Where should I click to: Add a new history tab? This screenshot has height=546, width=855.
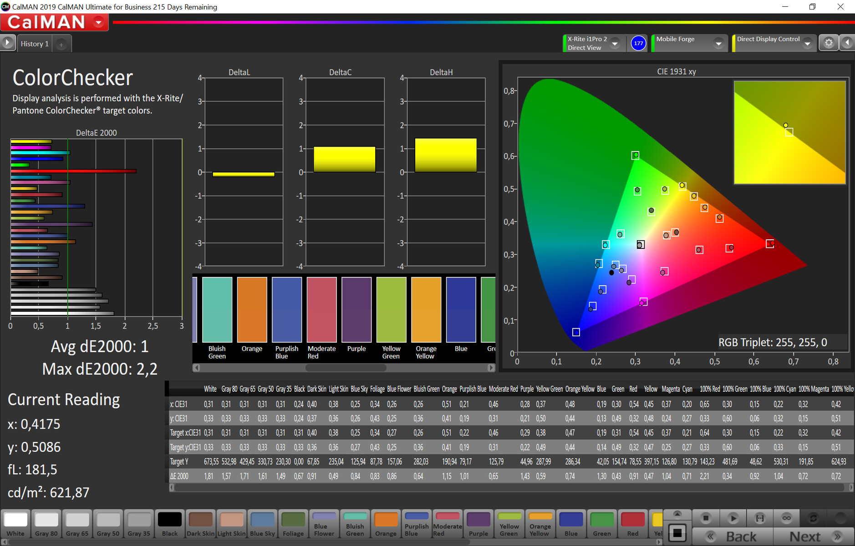point(61,44)
